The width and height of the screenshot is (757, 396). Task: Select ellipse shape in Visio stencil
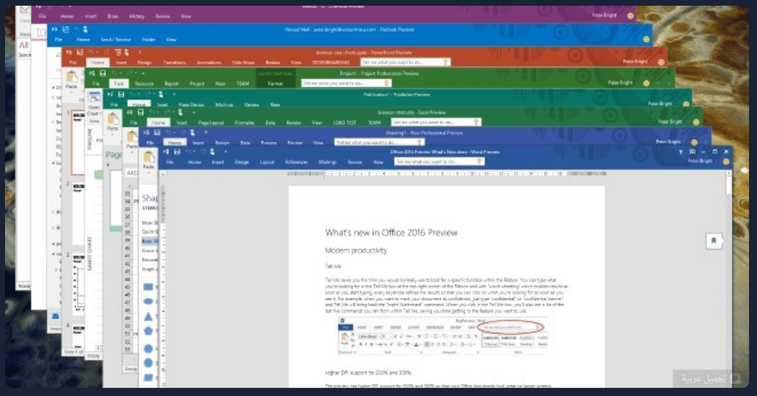click(149, 301)
